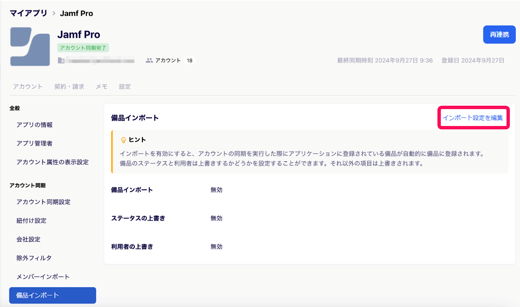Click the アカウント同期 section header

[x=28, y=185]
